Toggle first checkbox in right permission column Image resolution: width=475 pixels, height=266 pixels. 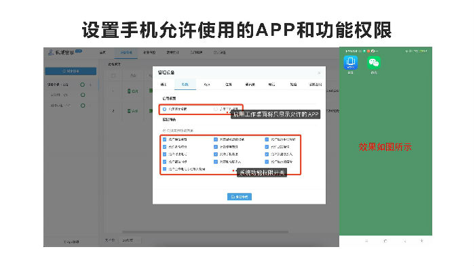click(267, 139)
